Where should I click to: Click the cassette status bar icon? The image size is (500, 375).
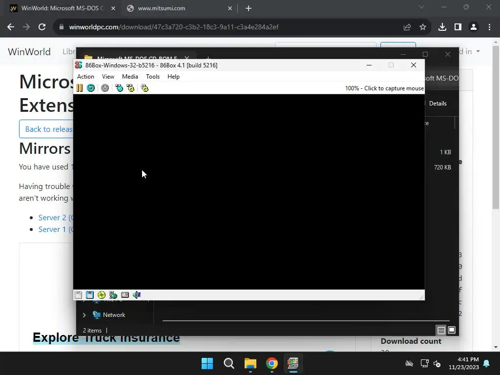78,295
